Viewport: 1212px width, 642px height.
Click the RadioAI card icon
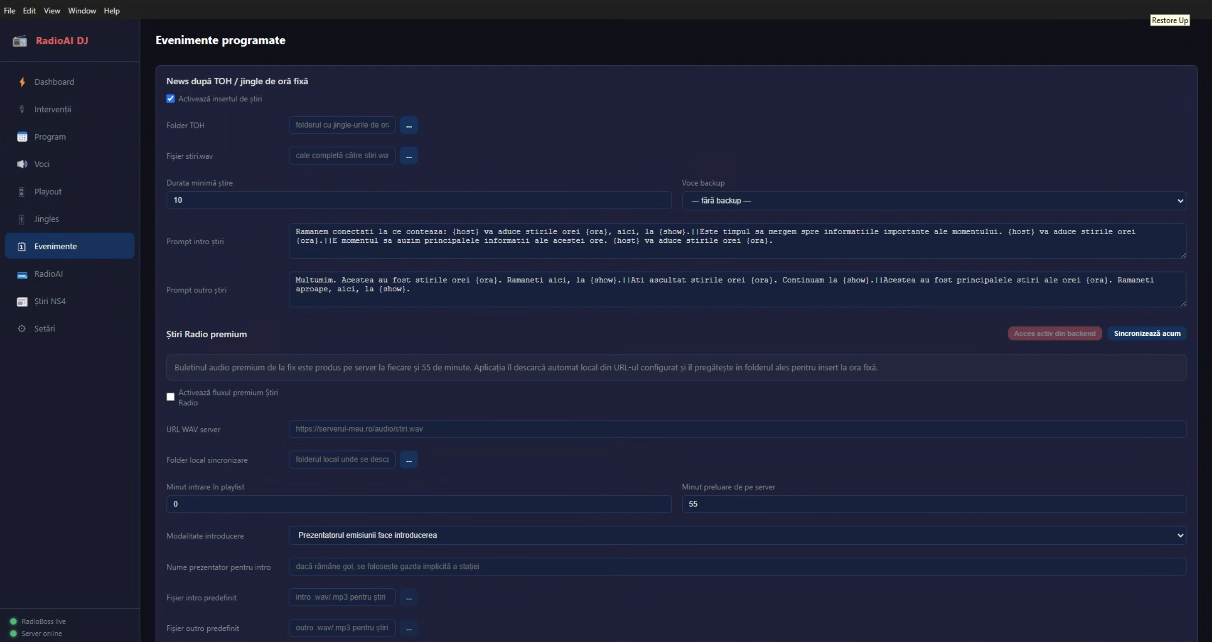pos(22,275)
